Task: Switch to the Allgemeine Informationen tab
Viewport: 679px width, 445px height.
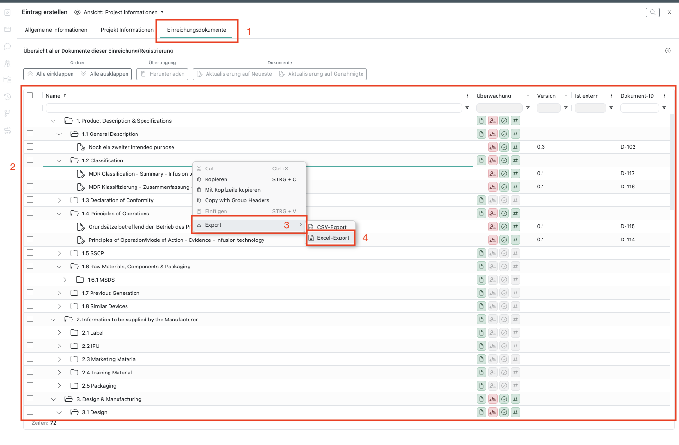Action: point(56,30)
